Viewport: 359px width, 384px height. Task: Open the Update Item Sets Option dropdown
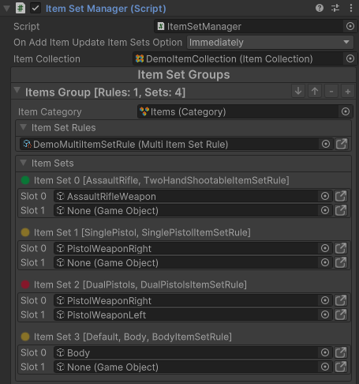[270, 43]
